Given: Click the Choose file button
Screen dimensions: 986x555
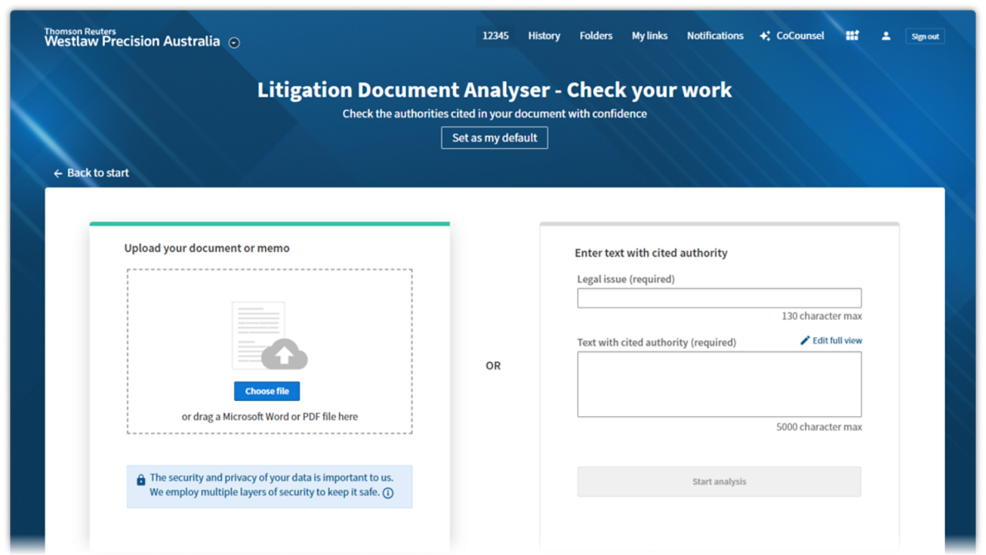Looking at the screenshot, I should point(267,391).
